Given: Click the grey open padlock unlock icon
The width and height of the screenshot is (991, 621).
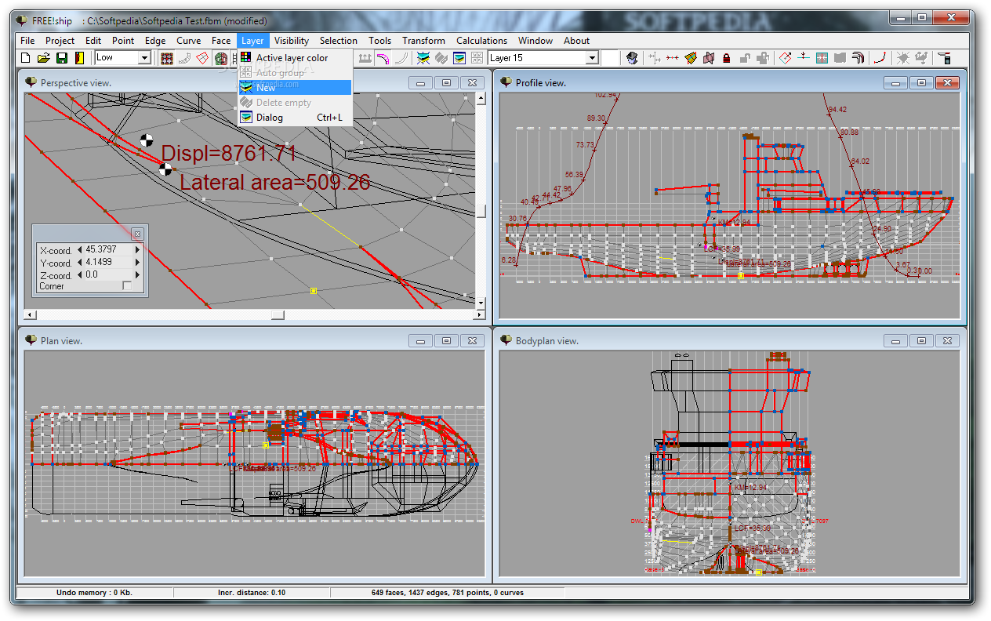Looking at the screenshot, I should [x=745, y=58].
